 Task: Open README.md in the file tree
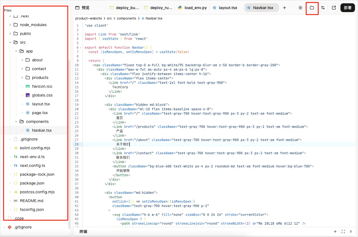32,201
